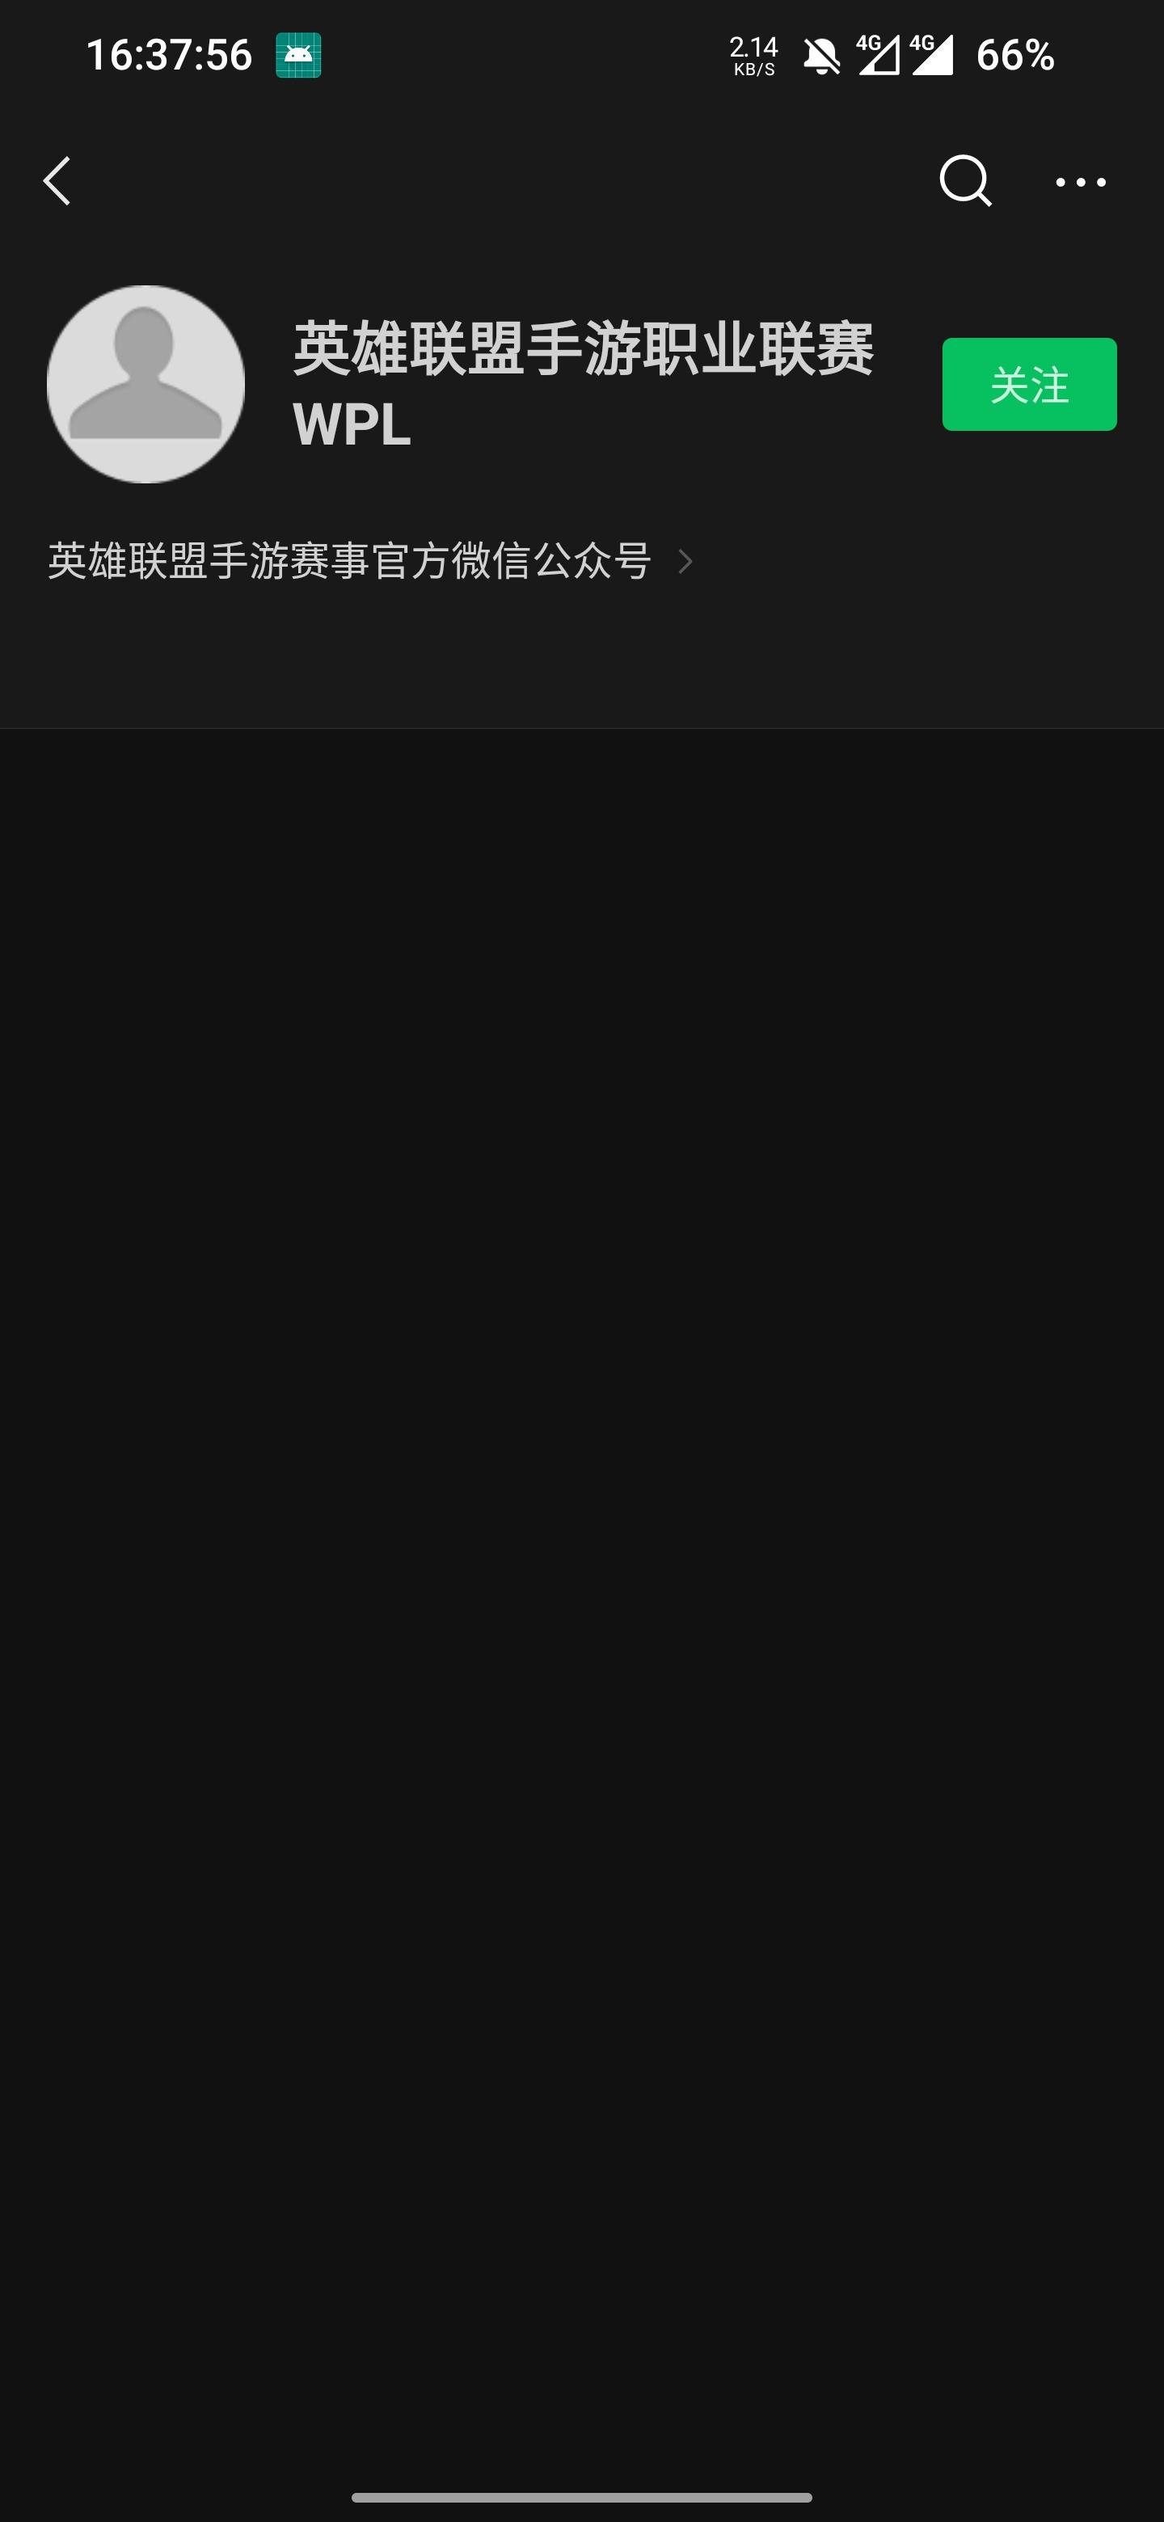Open 英雄联盟手游赛事官方微信公众号 description

coord(349,561)
